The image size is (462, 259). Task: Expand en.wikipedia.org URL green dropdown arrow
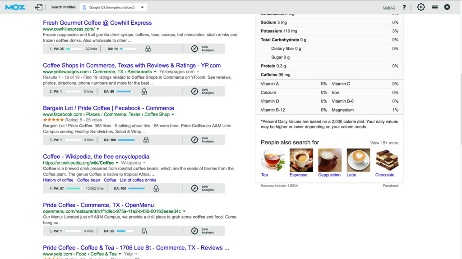tap(117, 163)
